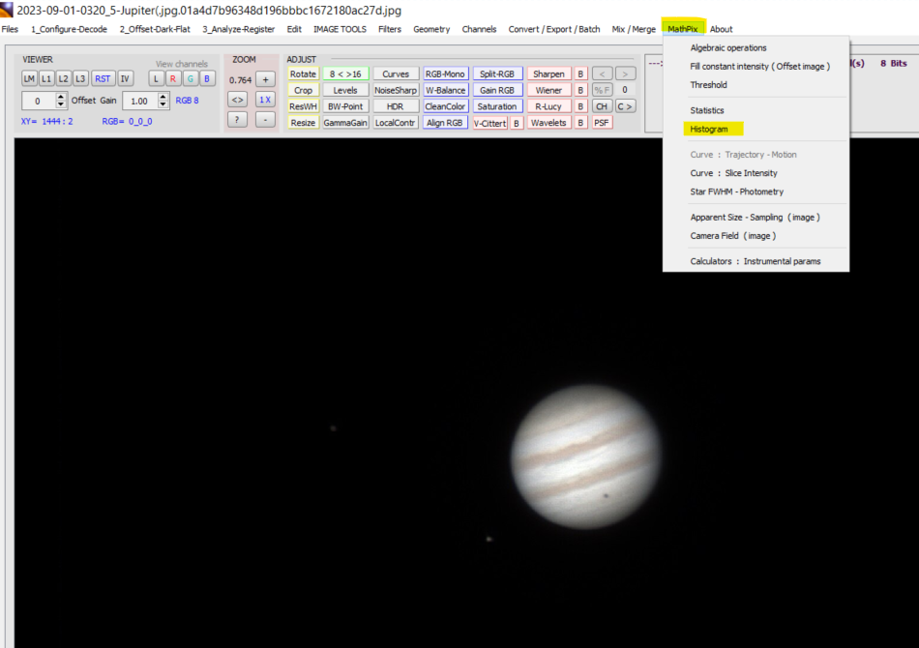
Task: Open the Statistics menu entry
Action: point(707,110)
